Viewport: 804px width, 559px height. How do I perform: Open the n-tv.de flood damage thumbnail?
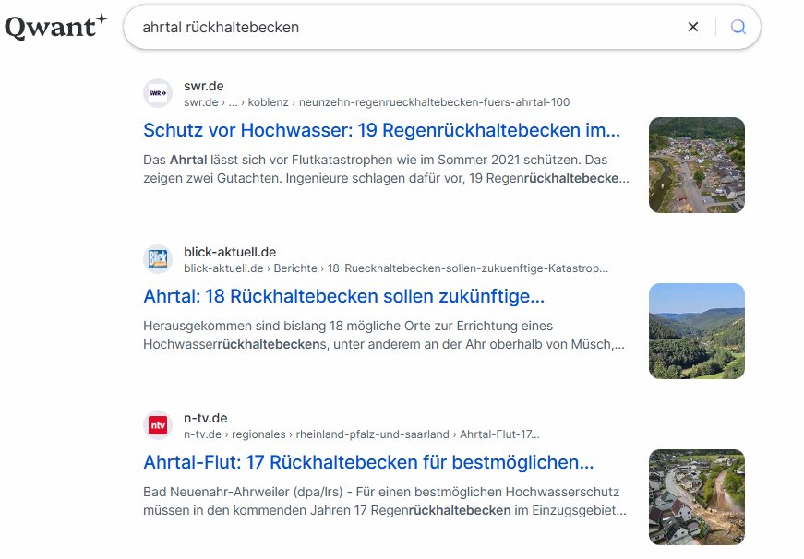pyautogui.click(x=696, y=497)
